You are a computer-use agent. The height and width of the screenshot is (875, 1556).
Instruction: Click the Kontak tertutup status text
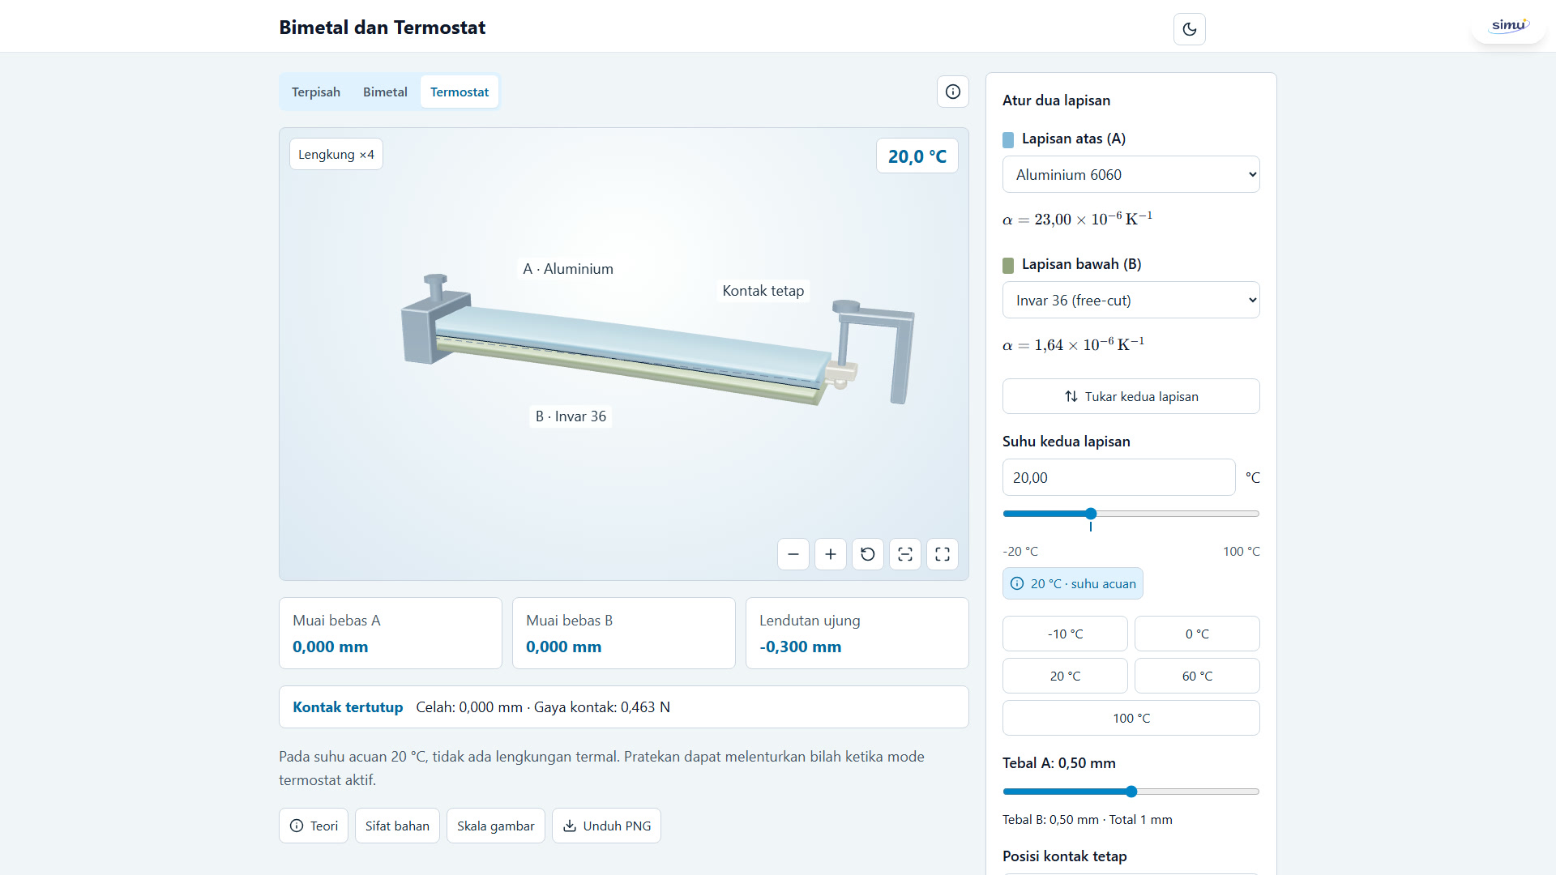pyautogui.click(x=348, y=707)
